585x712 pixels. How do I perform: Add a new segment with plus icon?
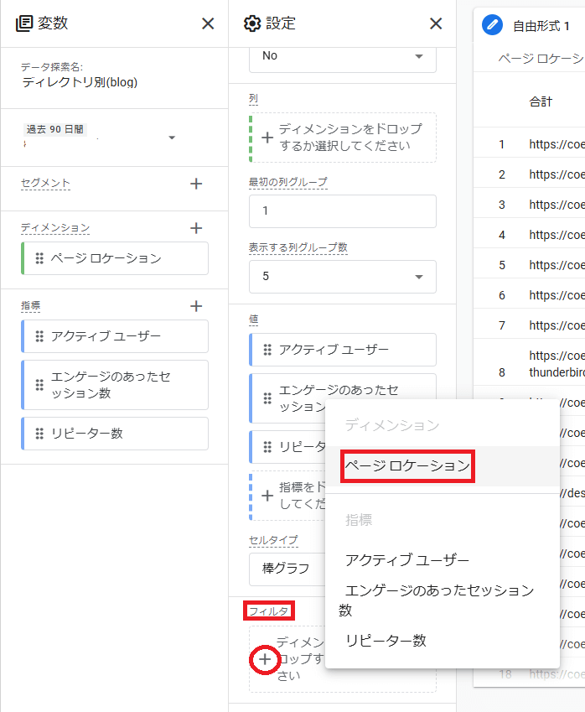196,184
